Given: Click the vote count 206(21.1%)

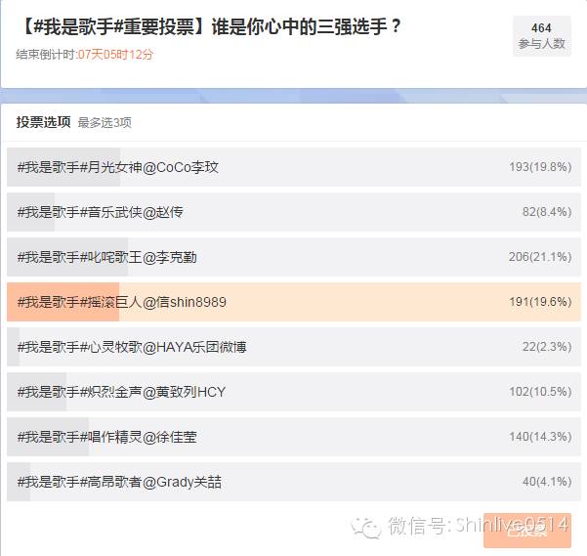Looking at the screenshot, I should coord(540,257).
